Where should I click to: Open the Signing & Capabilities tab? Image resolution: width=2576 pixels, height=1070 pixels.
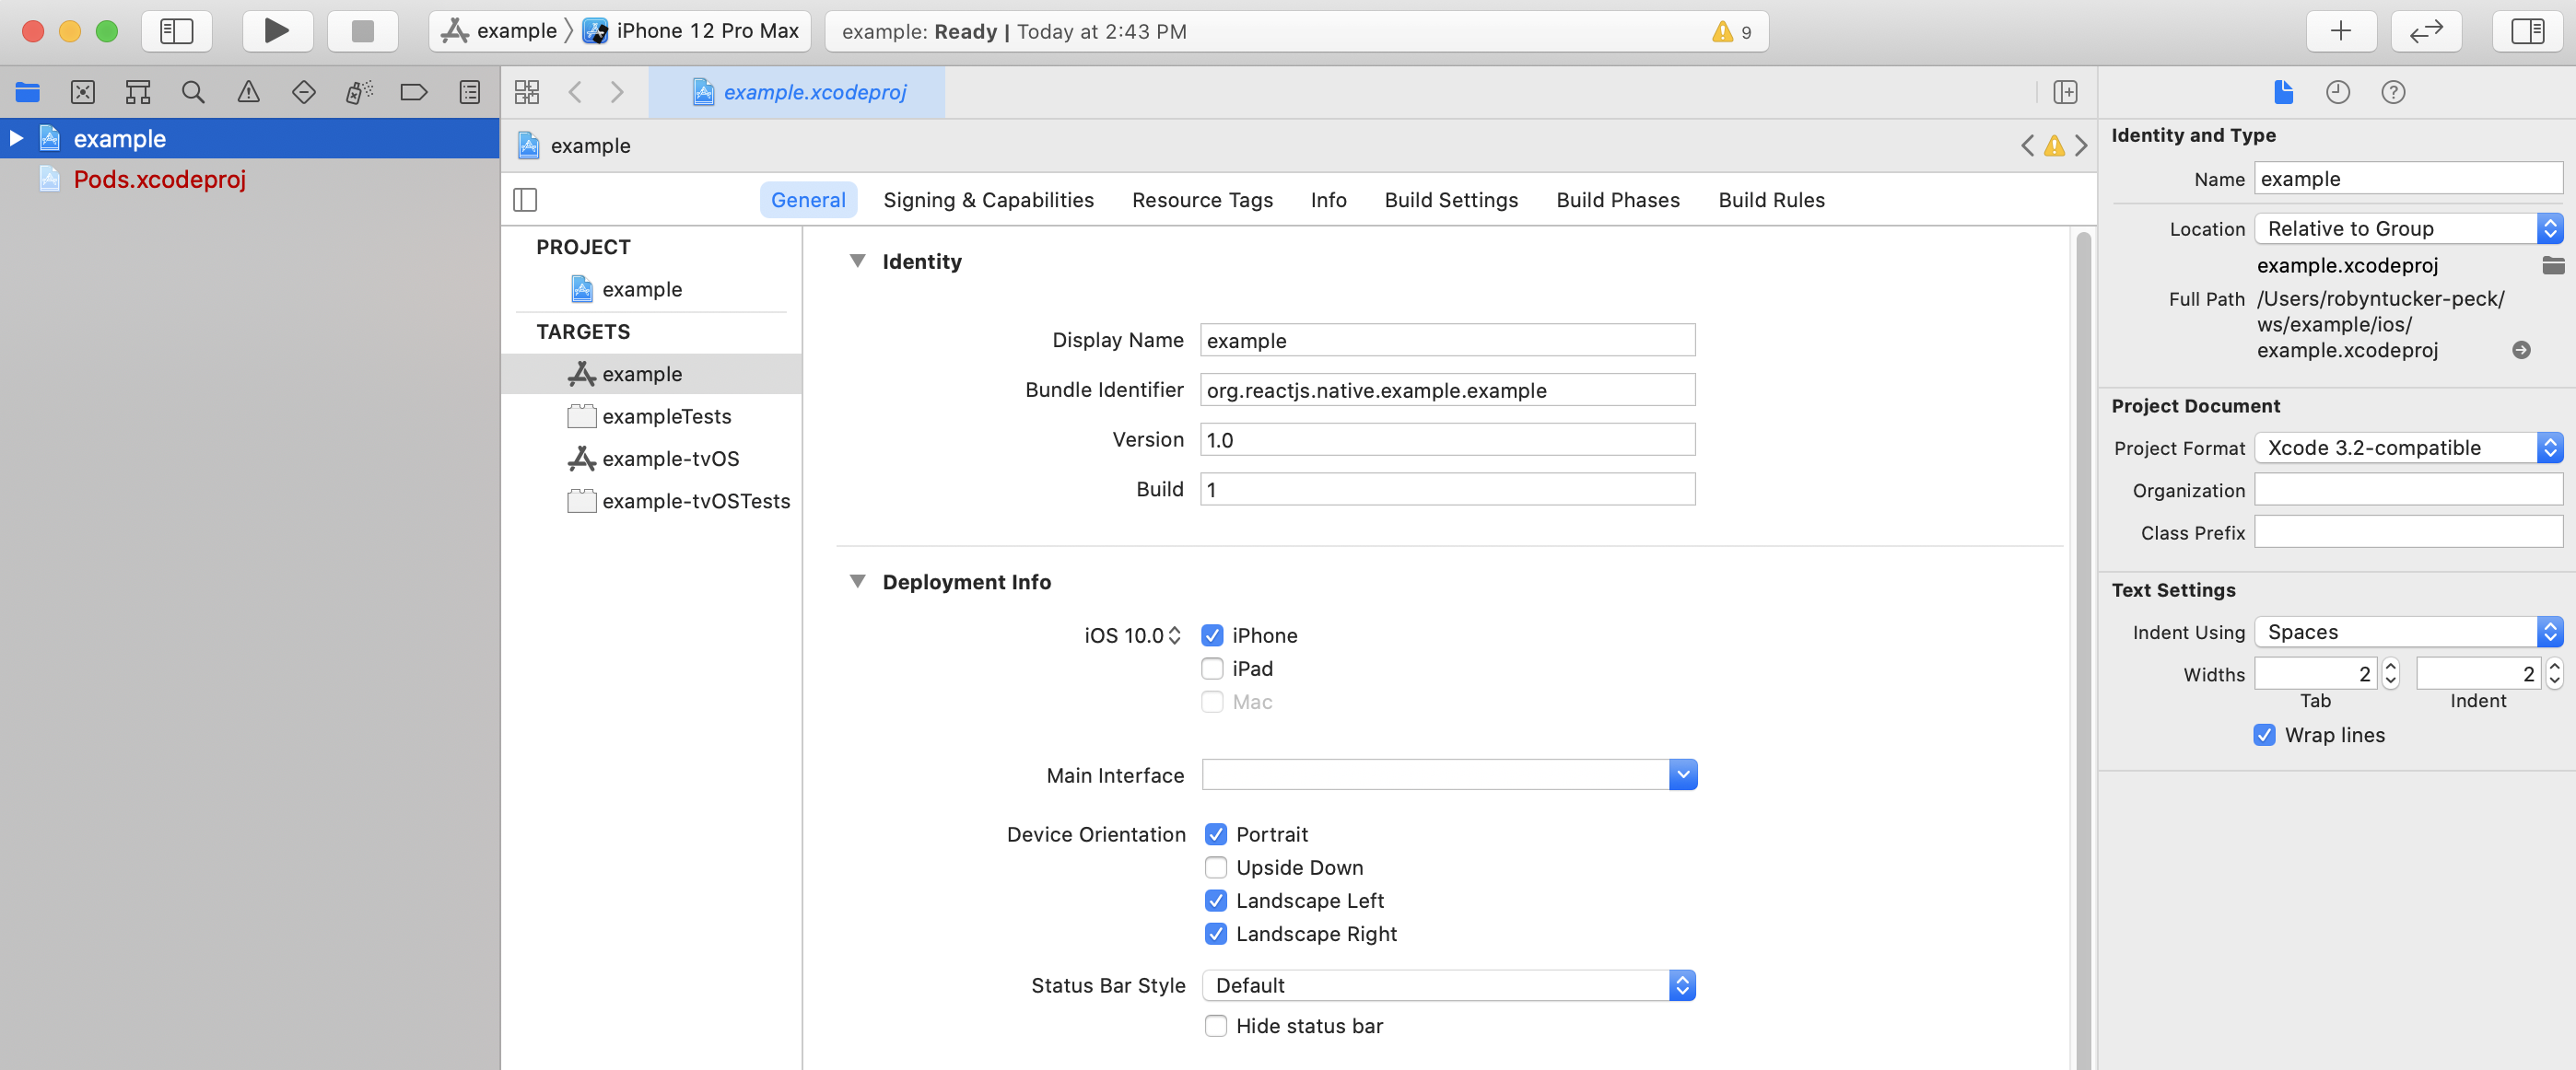pyautogui.click(x=987, y=200)
